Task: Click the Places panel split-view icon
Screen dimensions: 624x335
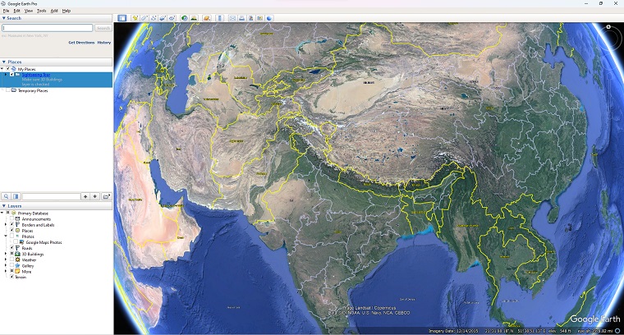Action: 16,196
